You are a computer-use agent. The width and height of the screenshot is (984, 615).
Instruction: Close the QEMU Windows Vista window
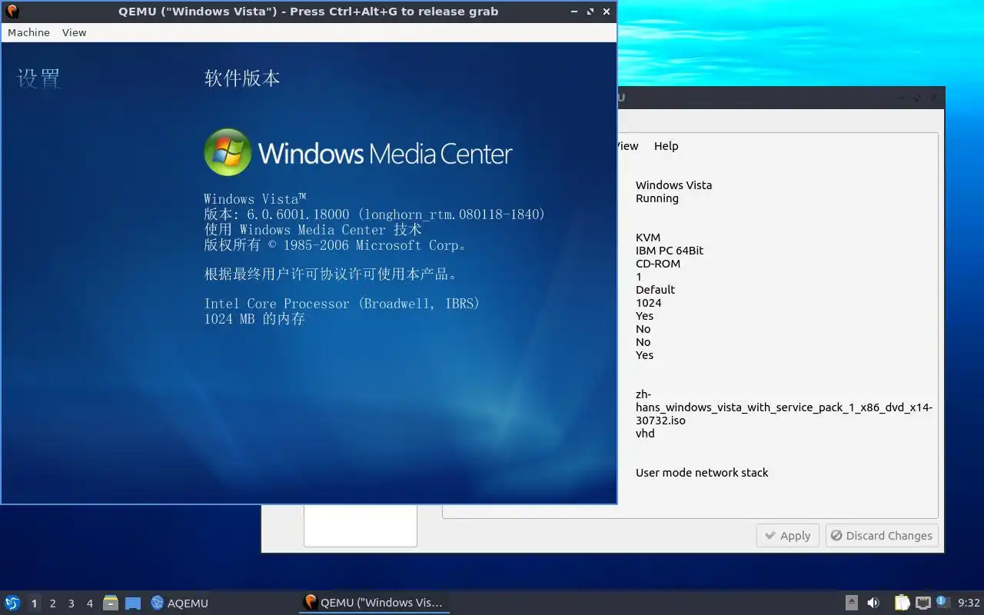(x=607, y=12)
